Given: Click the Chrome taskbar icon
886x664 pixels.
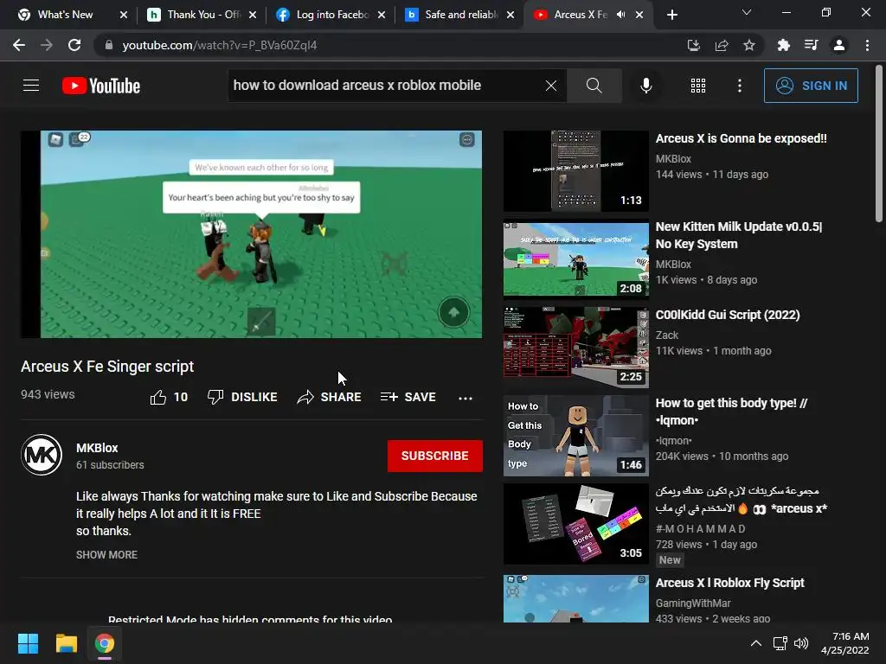Looking at the screenshot, I should coord(105,643).
